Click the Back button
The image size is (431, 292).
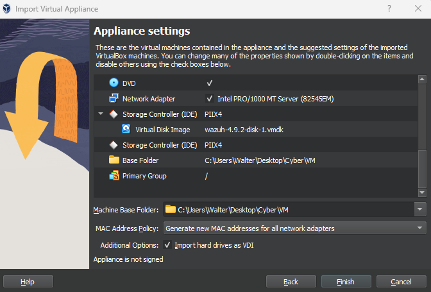coord(291,282)
